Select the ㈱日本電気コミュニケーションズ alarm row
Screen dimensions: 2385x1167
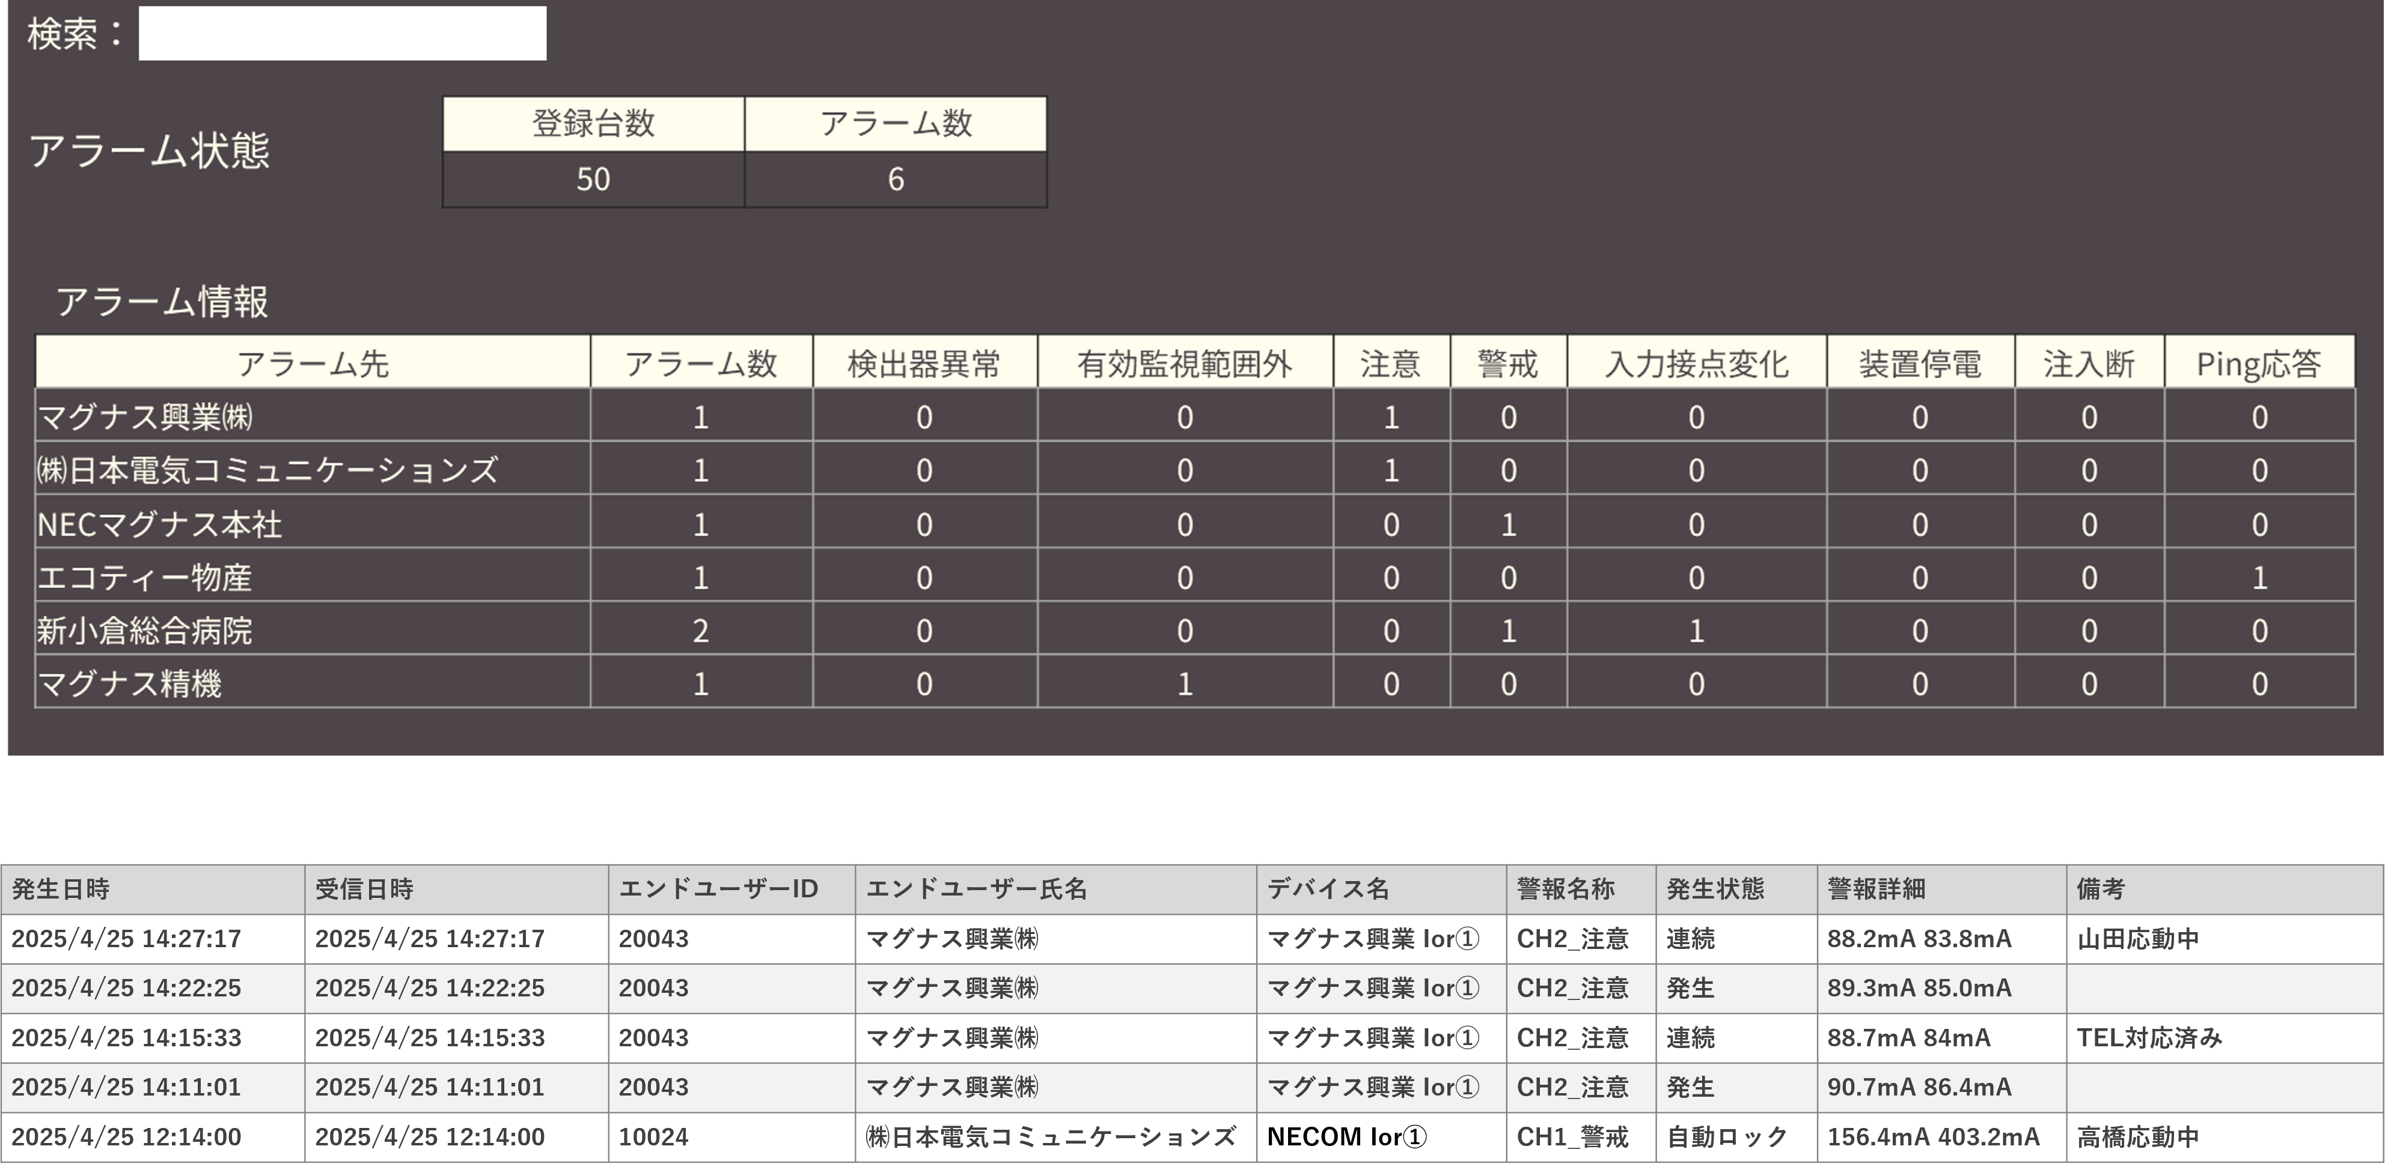pyautogui.click(x=1194, y=468)
